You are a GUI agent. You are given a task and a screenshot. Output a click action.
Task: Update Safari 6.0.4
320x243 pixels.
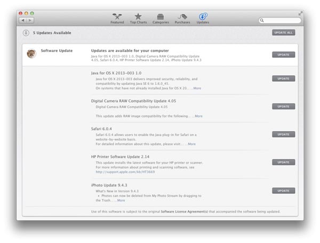283,134
